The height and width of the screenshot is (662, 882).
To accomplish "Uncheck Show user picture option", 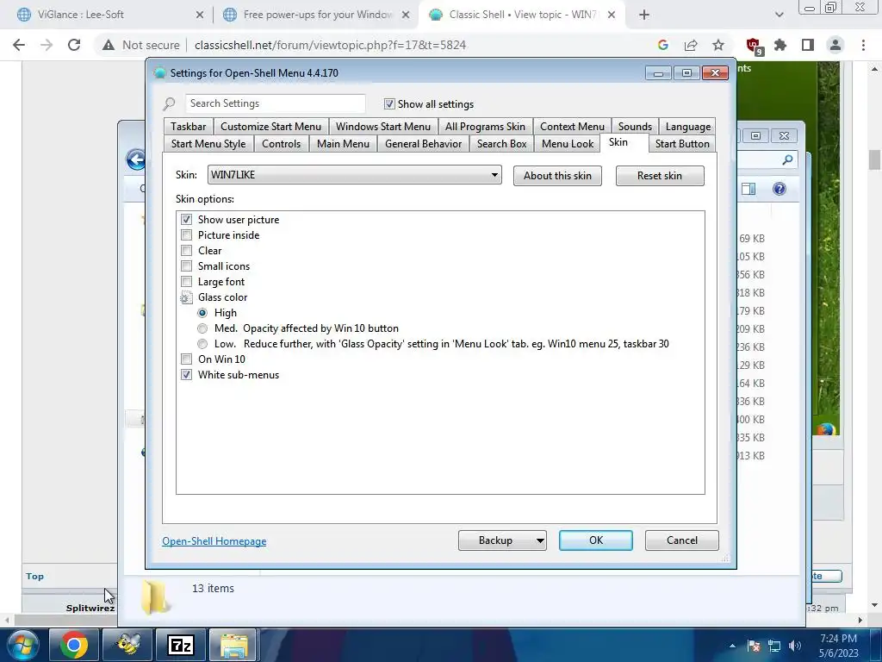I will tap(186, 219).
